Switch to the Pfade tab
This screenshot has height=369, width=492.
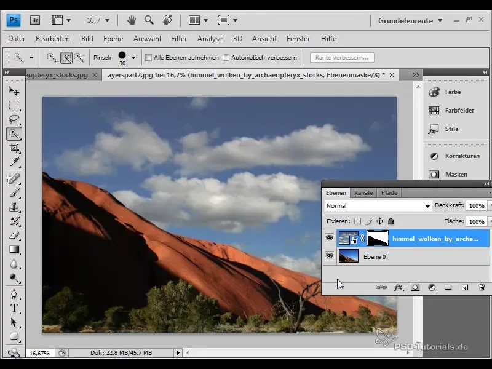coord(389,192)
